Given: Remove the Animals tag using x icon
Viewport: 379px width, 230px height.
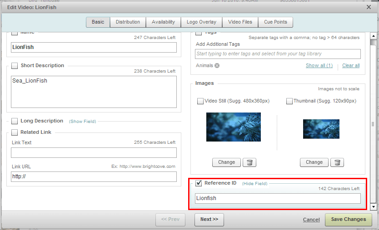Looking at the screenshot, I should point(217,66).
